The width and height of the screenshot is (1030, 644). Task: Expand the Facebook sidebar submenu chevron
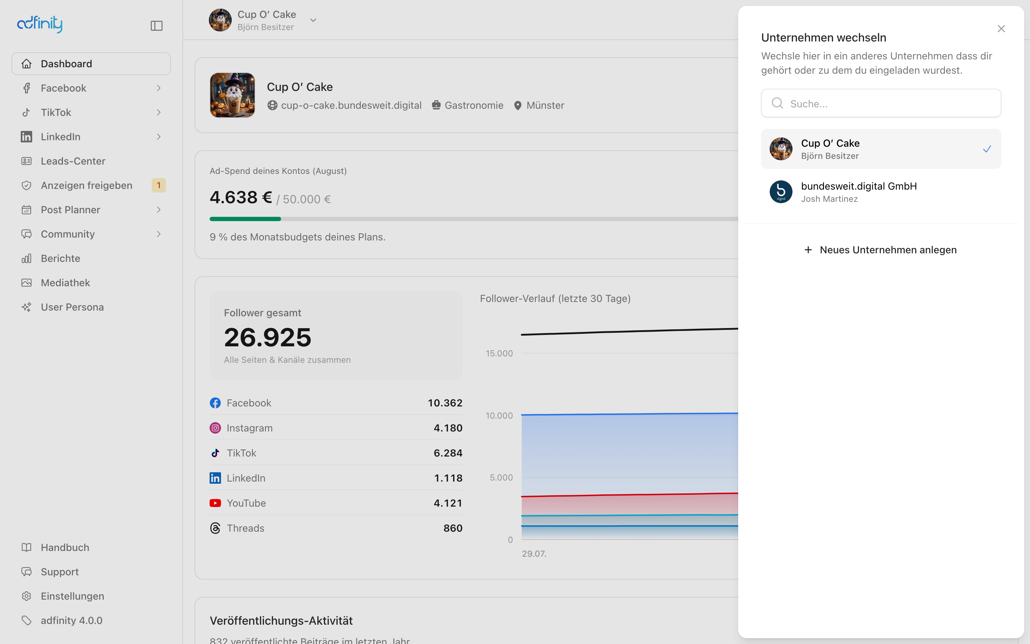[x=159, y=88]
